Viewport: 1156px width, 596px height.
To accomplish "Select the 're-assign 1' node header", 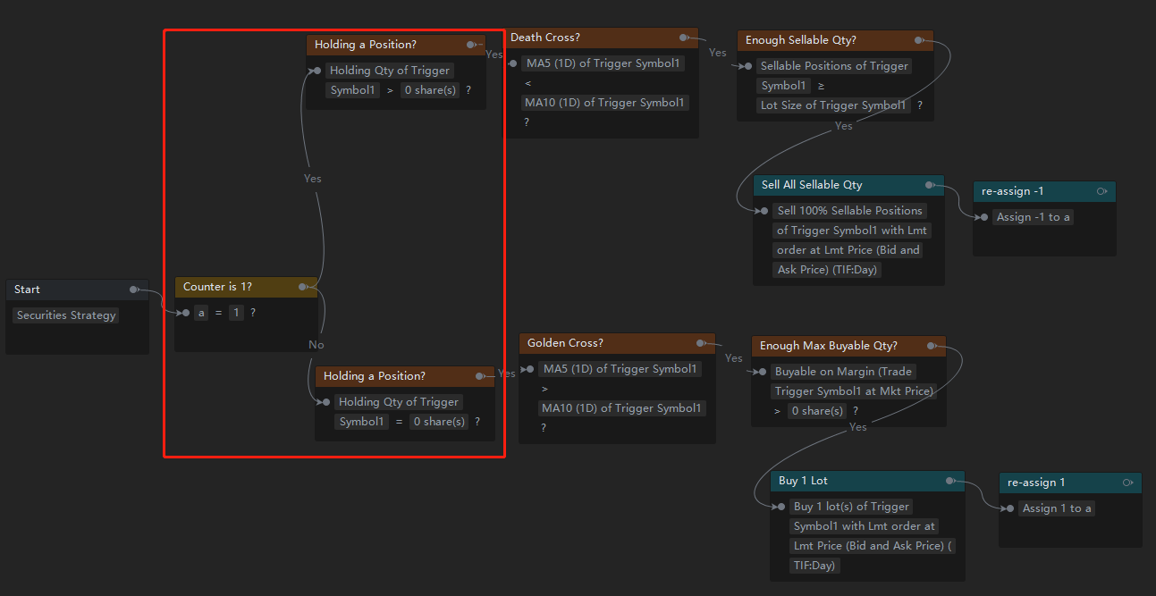I will [x=1070, y=483].
